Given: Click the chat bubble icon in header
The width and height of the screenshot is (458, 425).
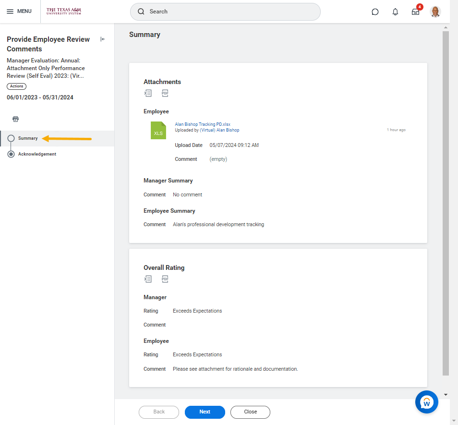Looking at the screenshot, I should point(375,12).
